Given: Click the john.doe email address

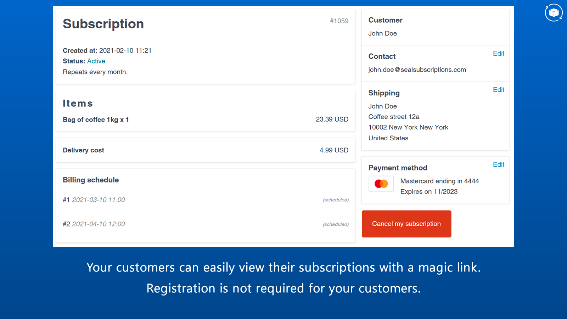Looking at the screenshot, I should pyautogui.click(x=417, y=70).
